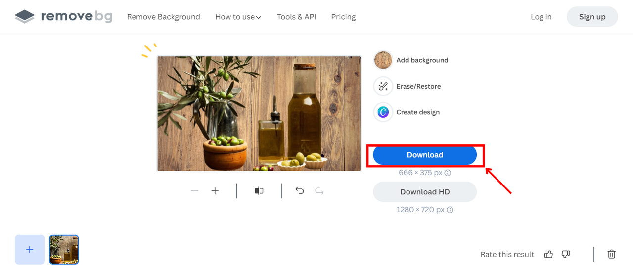633x277 pixels.
Task: Open the Remove Background page
Action: pos(163,17)
